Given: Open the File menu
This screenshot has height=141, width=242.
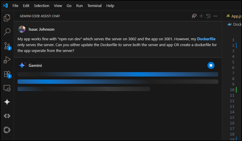Looking at the screenshot, I should (15, 6).
